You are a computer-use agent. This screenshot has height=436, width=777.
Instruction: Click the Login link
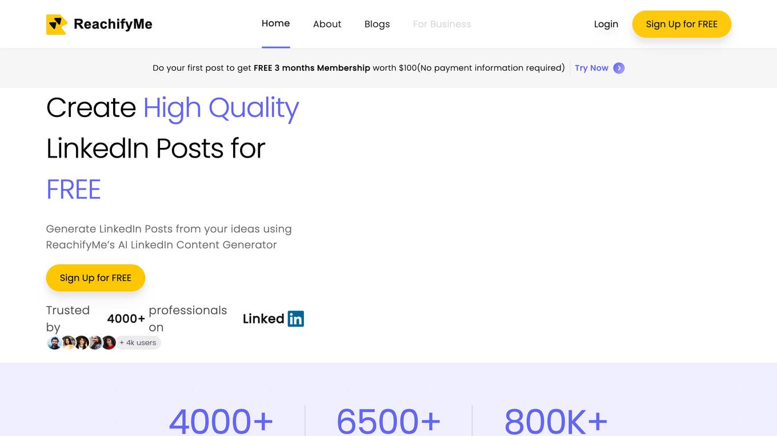[606, 24]
